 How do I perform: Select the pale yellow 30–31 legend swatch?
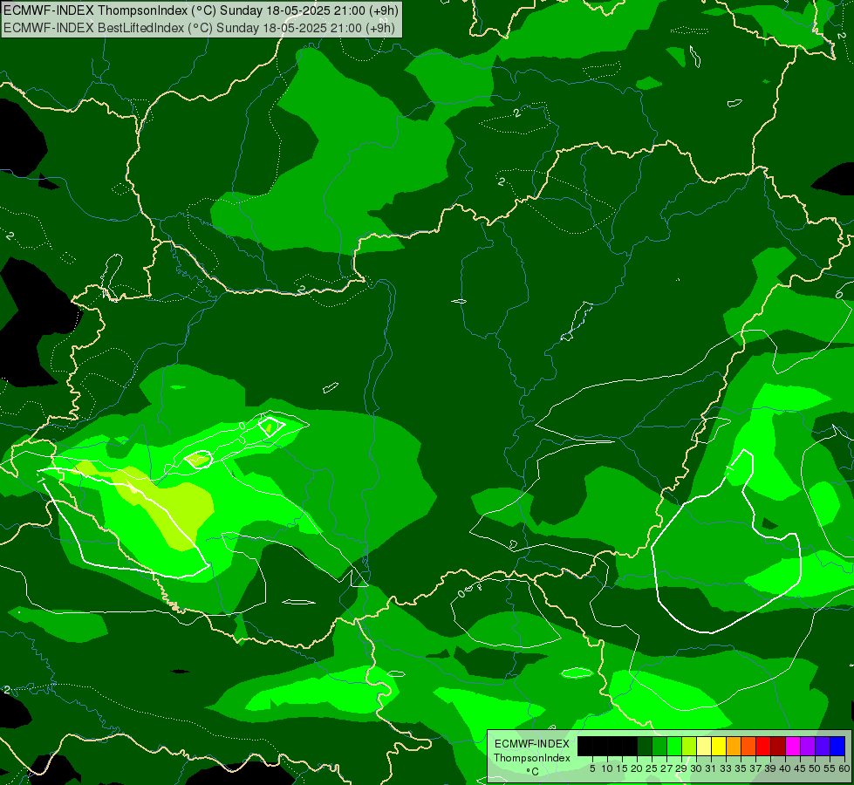704,746
